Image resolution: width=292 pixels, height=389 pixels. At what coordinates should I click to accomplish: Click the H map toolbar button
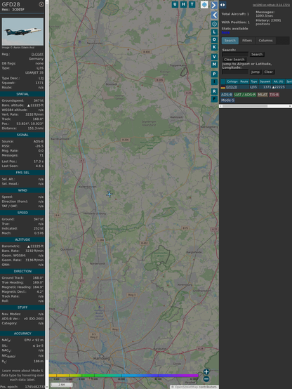(183, 4)
